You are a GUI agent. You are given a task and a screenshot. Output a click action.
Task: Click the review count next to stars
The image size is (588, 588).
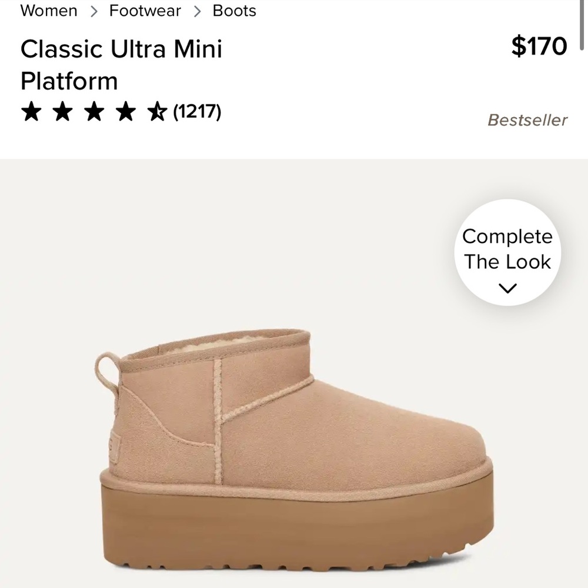pos(199,112)
